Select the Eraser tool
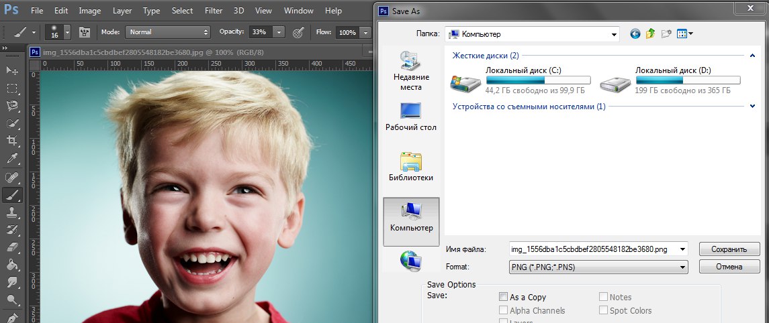Screen dimensions: 769x323 click(12, 247)
